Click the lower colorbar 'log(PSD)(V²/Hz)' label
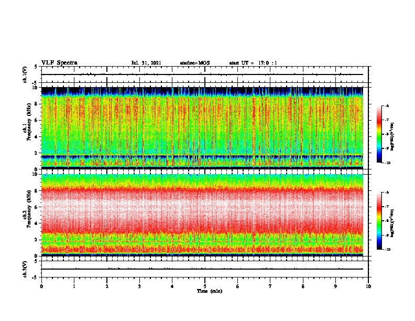The width and height of the screenshot is (415, 321). pos(392,223)
